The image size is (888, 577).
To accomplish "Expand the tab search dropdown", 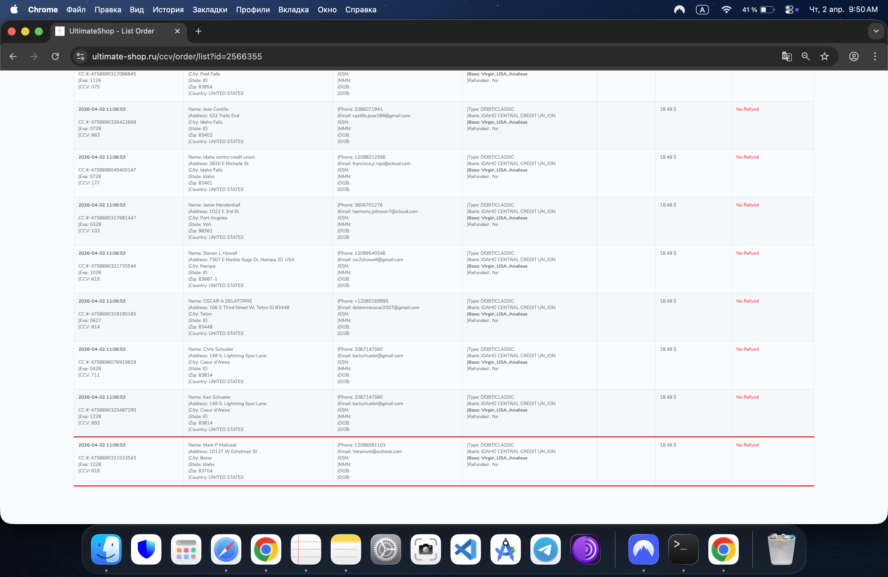I will pyautogui.click(x=876, y=31).
